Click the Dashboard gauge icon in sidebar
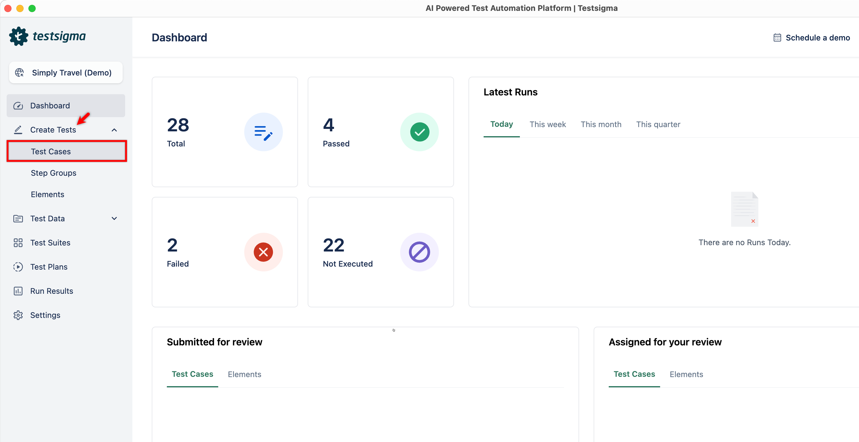859x442 pixels. tap(18, 106)
